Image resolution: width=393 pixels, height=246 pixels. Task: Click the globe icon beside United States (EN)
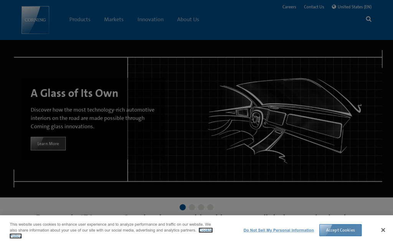coord(334,7)
